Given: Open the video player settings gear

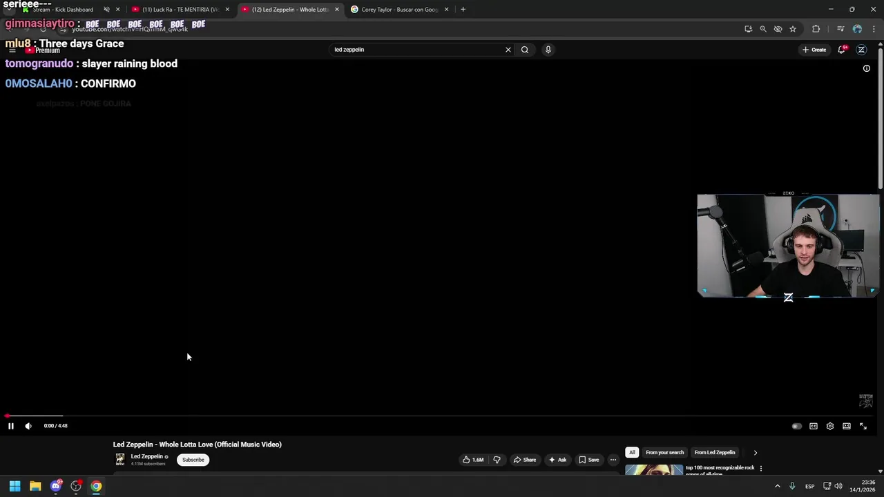Looking at the screenshot, I should [830, 426].
